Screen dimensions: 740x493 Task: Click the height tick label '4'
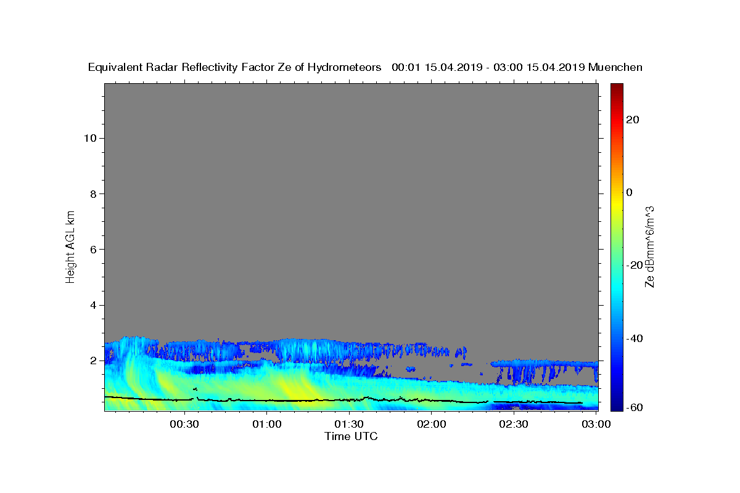pos(92,305)
